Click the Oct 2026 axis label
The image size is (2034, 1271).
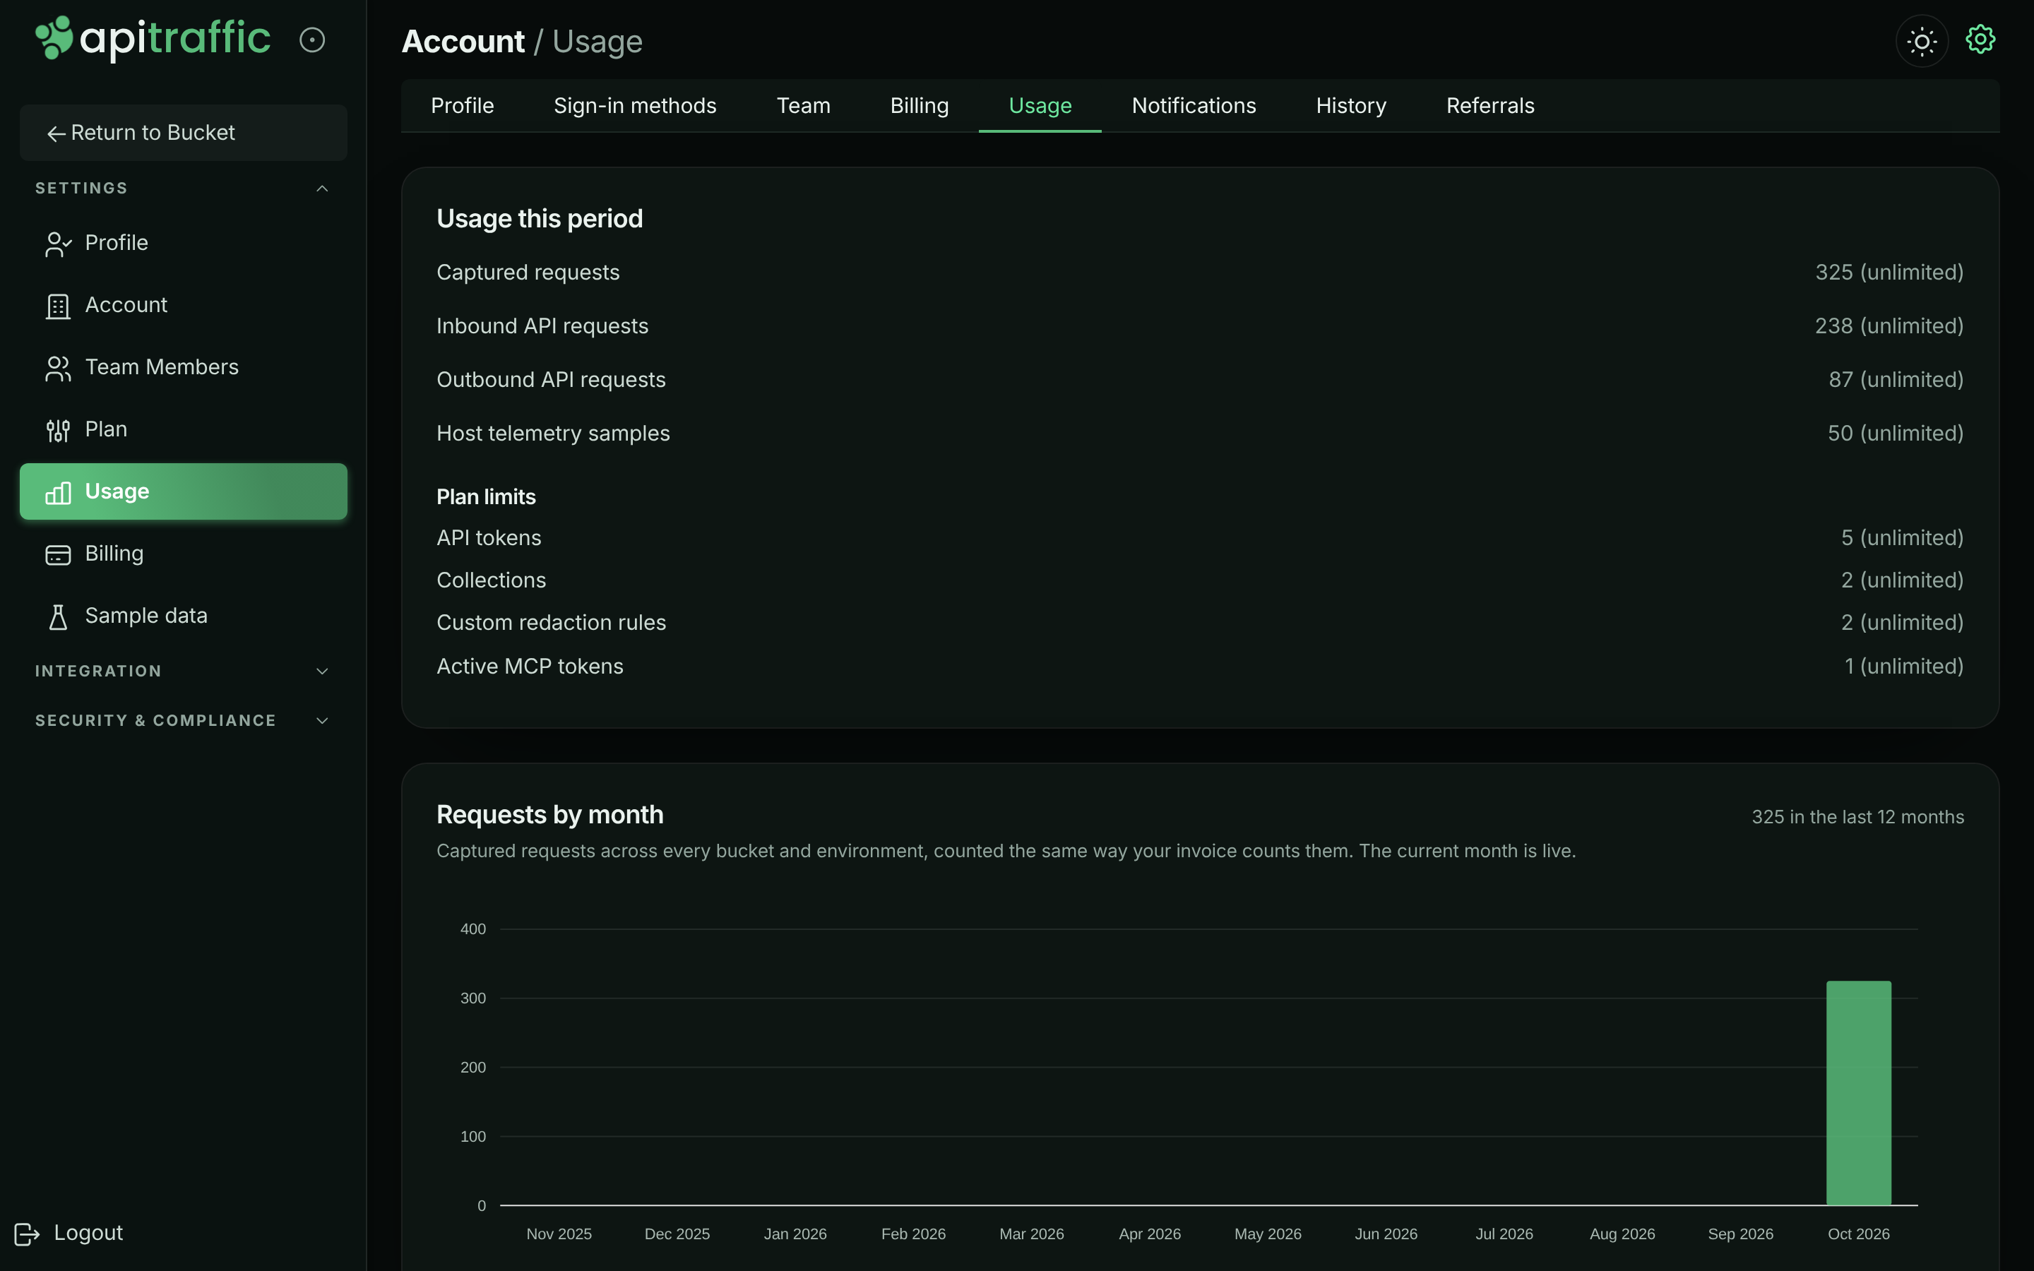pos(1858,1234)
